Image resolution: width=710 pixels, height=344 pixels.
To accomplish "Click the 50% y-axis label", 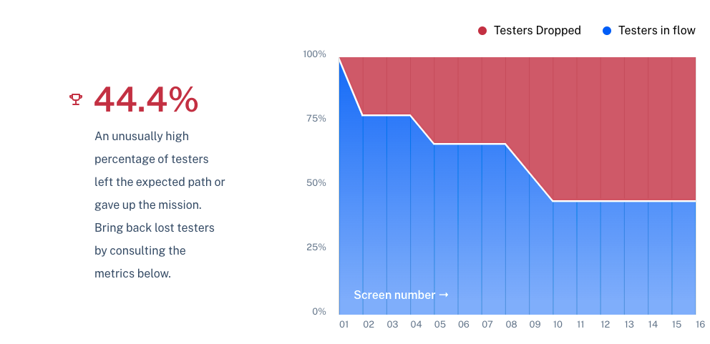I will pos(316,183).
